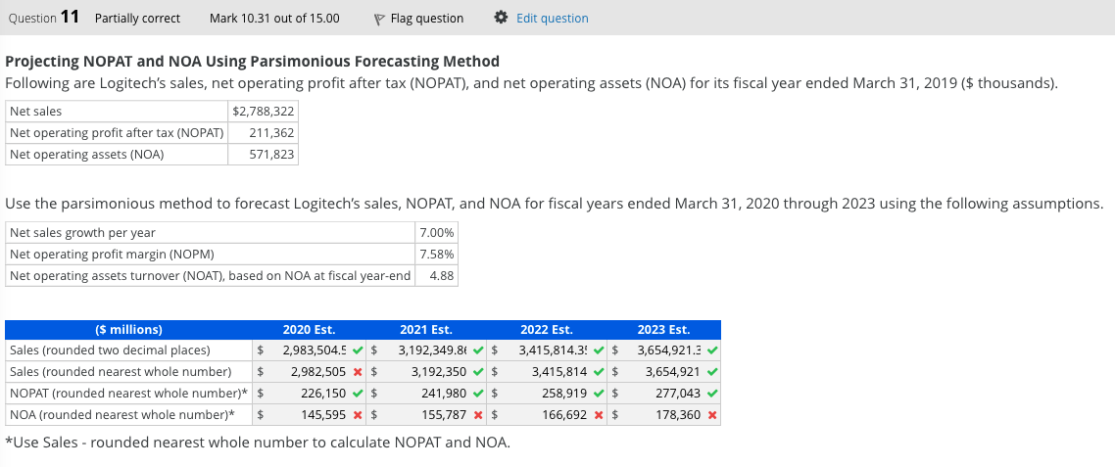Click the Mark 10.31 out of 15.00 text
The image size is (1115, 467).
click(274, 19)
